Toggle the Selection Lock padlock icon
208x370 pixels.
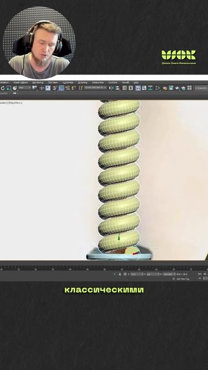point(120,274)
